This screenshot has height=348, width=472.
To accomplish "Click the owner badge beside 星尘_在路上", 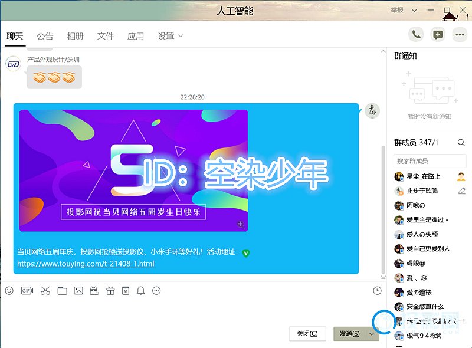I will coord(461,176).
